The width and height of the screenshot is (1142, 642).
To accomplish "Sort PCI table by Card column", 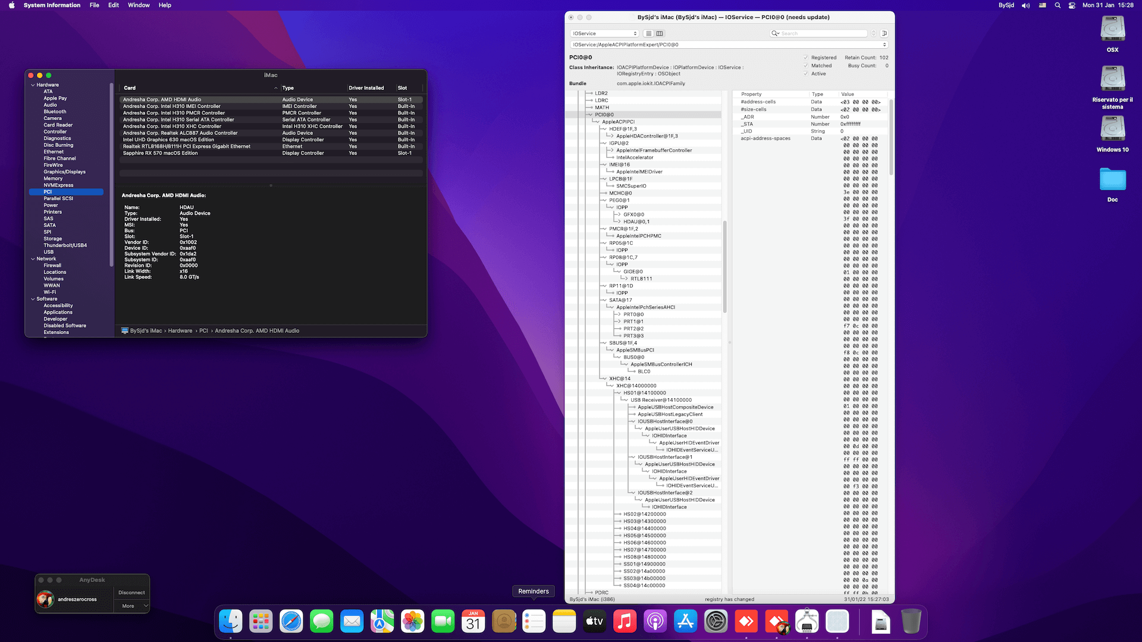I will pos(199,88).
